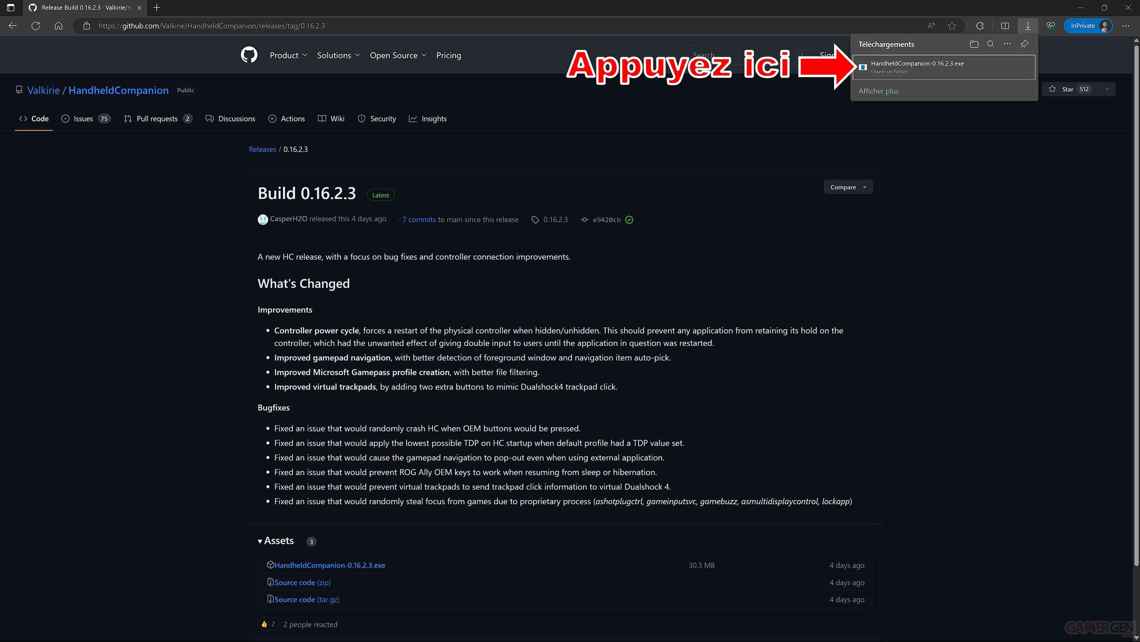Click the GitHub logo icon
Image resolution: width=1140 pixels, height=642 pixels.
tap(249, 55)
